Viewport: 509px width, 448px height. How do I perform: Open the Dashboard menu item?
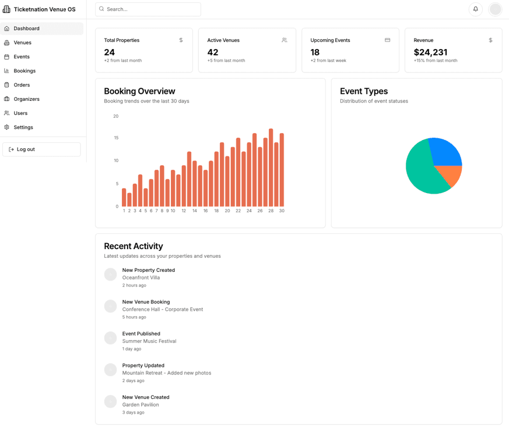(x=27, y=29)
